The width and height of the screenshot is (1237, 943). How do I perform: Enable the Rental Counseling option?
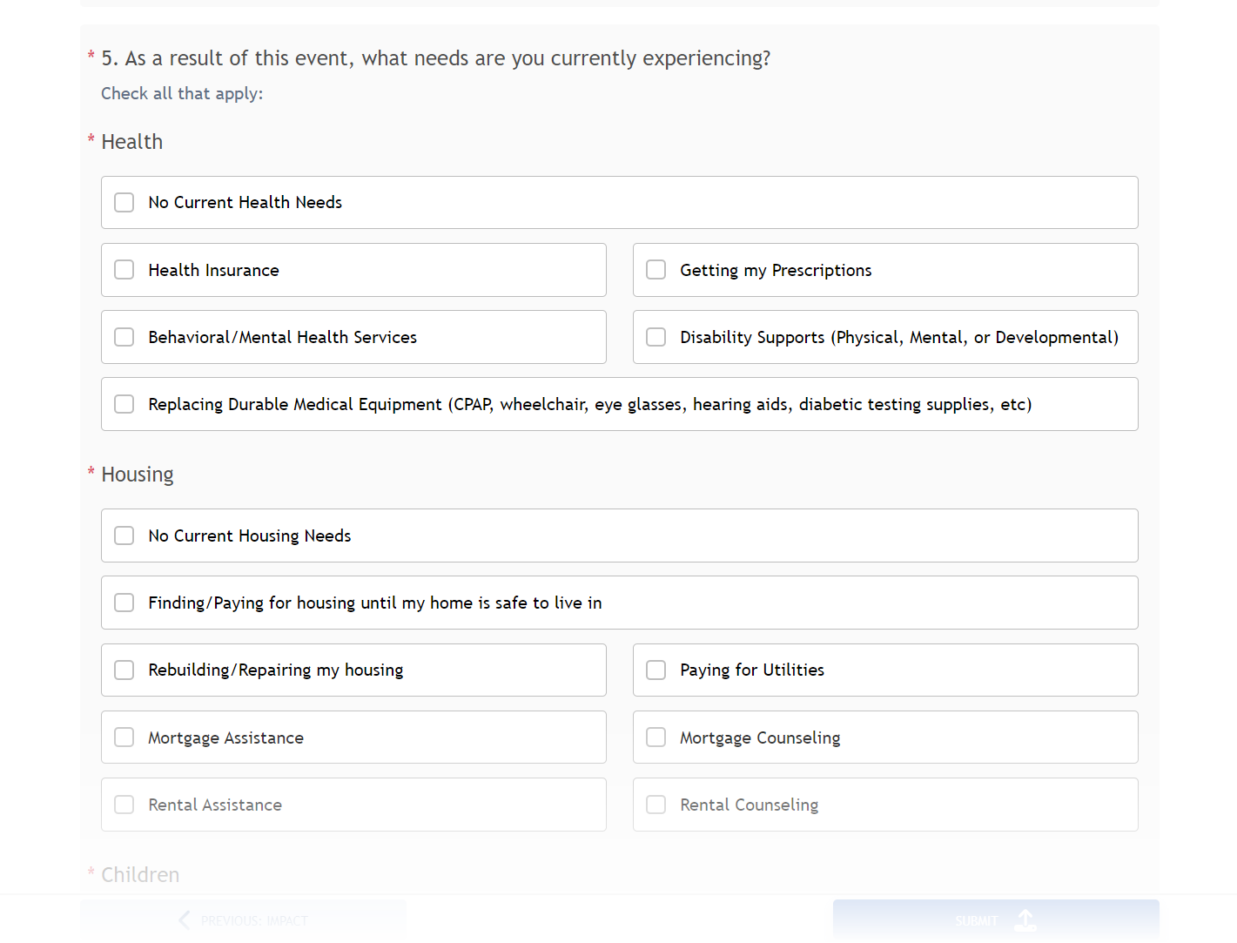click(655, 805)
